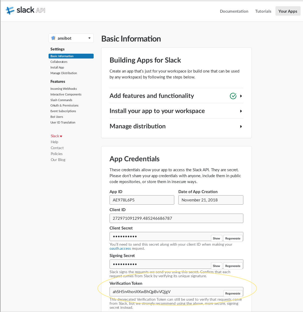Viewport: 303px width, 312px height.
Task: Open Your Apps in top navigation
Action: pos(288,11)
